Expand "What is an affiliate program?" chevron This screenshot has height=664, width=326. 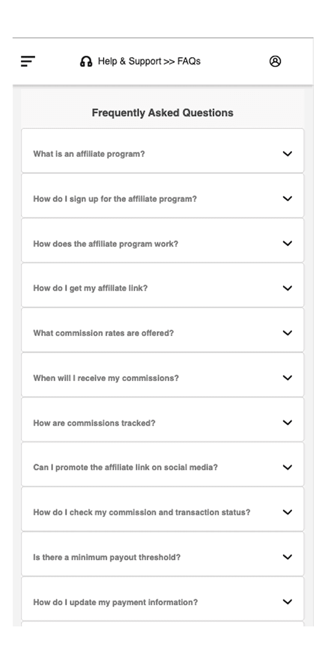tap(287, 154)
